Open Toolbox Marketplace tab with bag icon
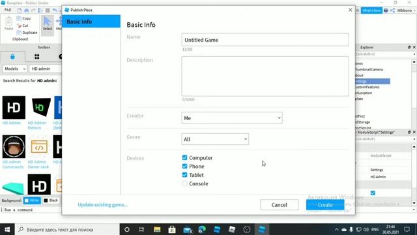This screenshot has height=235, width=417. pos(12,57)
